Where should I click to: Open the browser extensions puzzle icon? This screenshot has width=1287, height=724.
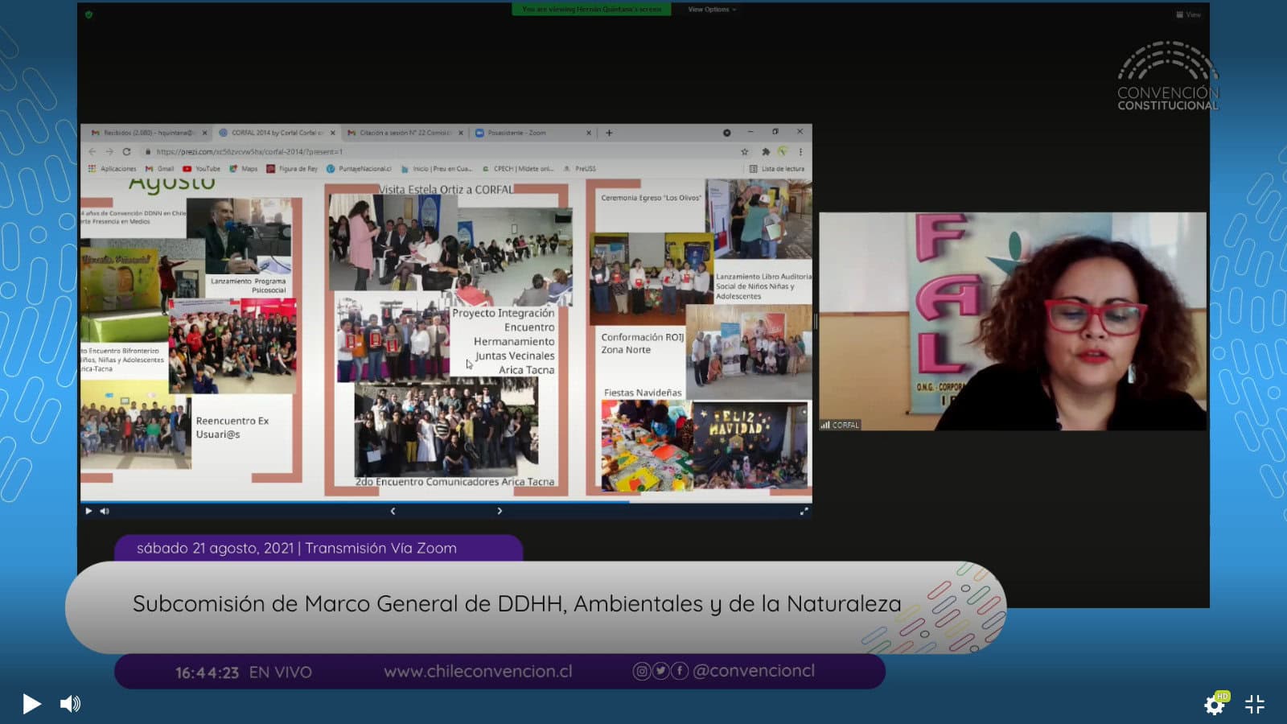pos(765,151)
